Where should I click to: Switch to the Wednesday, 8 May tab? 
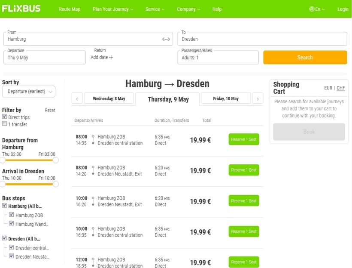pos(109,99)
